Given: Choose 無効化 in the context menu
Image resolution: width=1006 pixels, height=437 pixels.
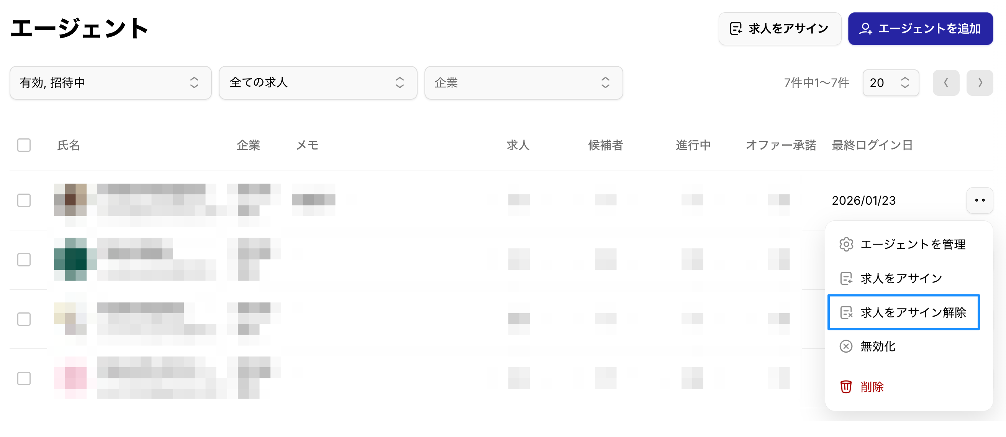Looking at the screenshot, I should [878, 346].
